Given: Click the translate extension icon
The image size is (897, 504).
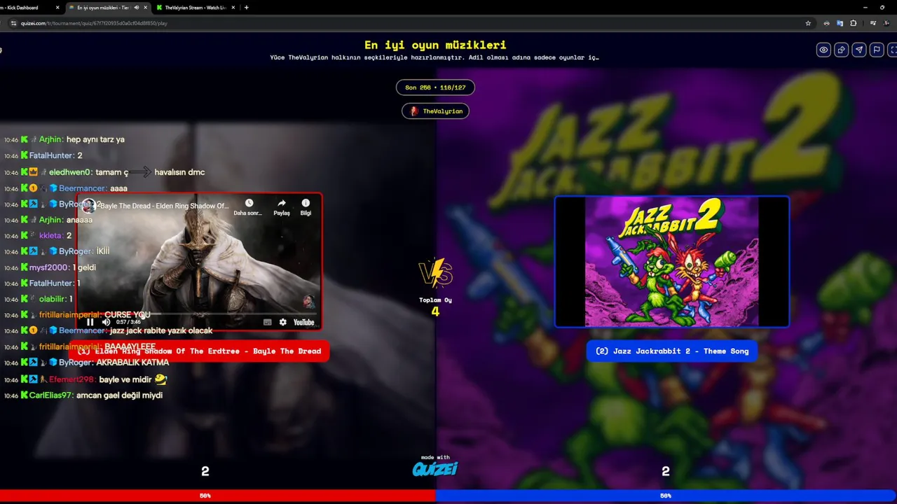Looking at the screenshot, I should pos(840,23).
